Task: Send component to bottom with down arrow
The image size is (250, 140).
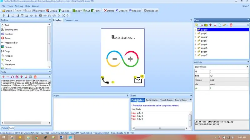Action: click(x=8, y=16)
